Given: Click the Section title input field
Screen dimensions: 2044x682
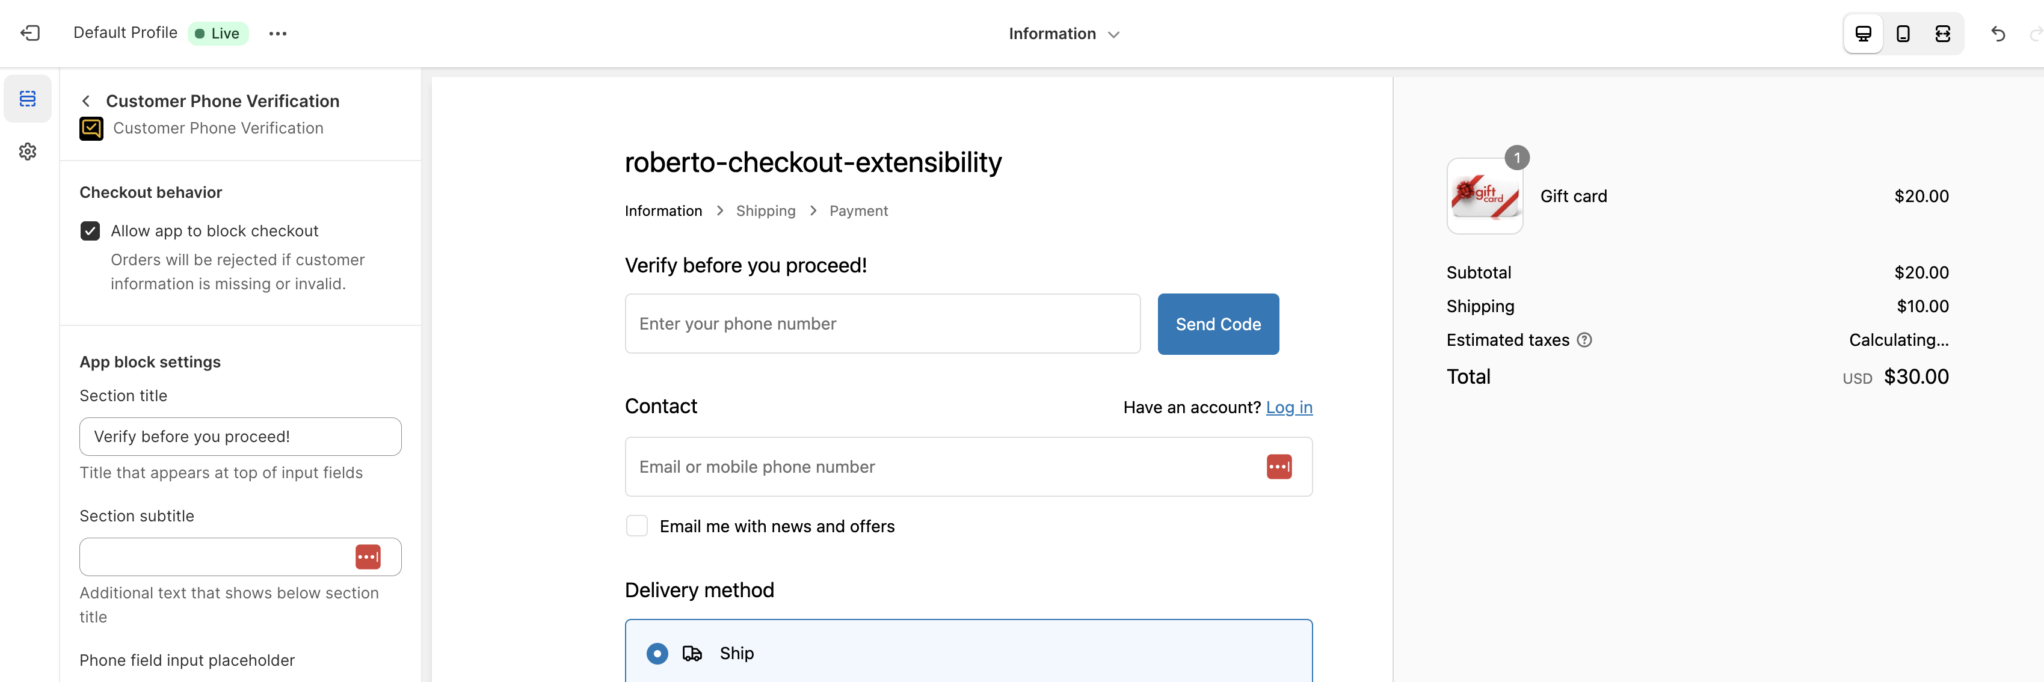Looking at the screenshot, I should (x=241, y=437).
